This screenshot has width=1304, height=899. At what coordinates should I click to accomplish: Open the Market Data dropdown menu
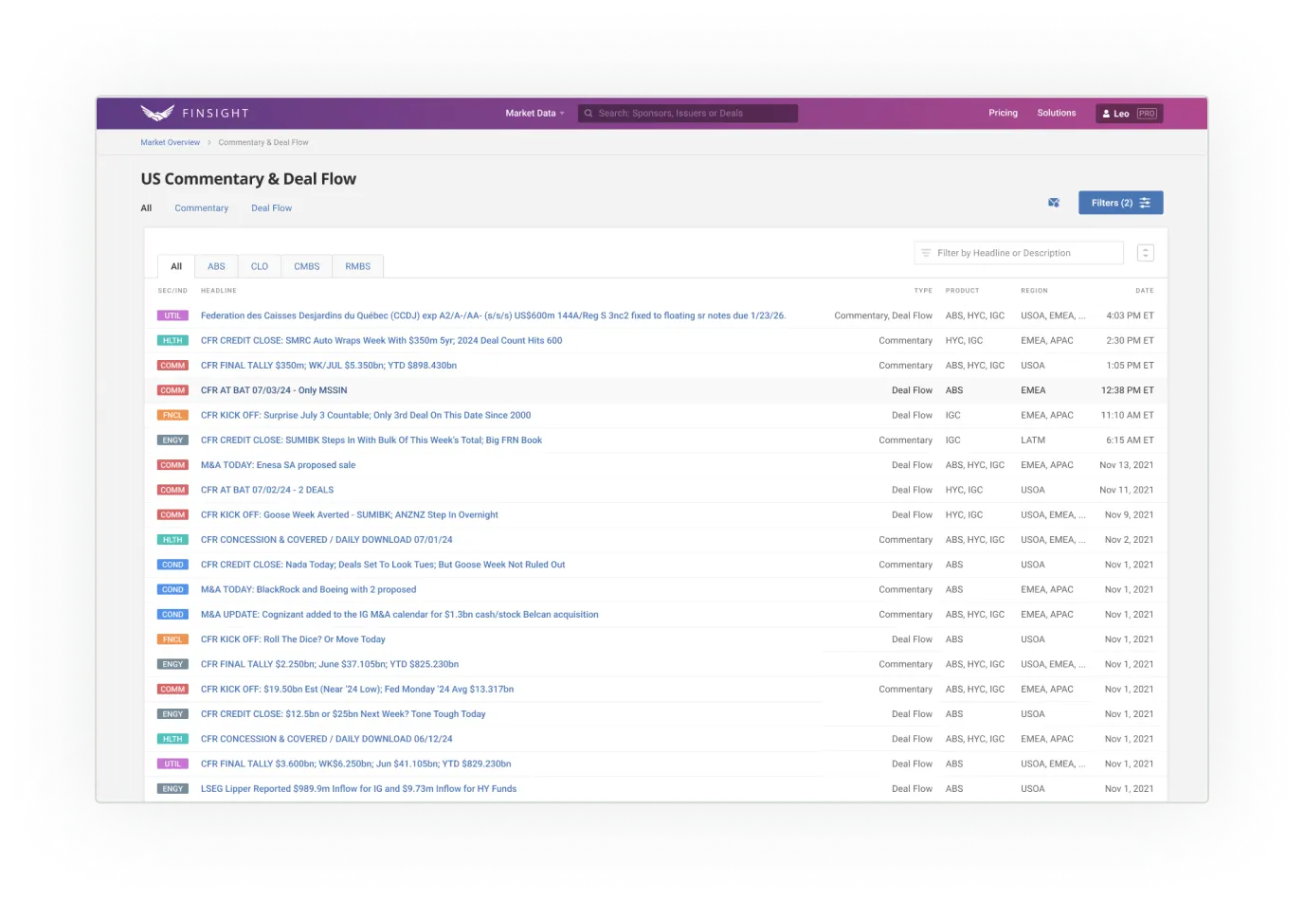pyautogui.click(x=534, y=113)
